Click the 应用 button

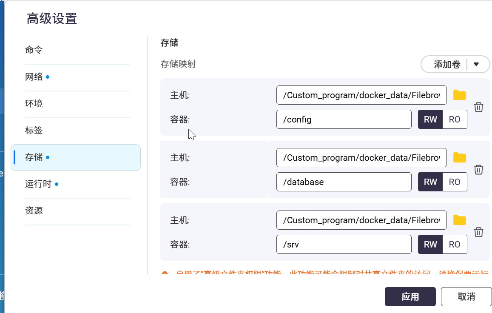point(410,297)
